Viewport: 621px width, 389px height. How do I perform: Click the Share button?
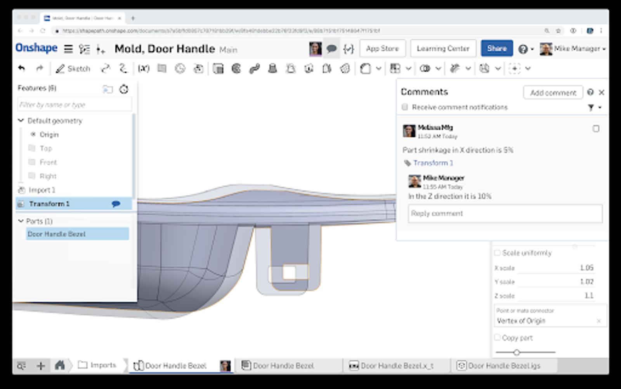pyautogui.click(x=497, y=48)
